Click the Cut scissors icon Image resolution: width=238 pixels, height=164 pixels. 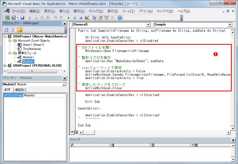(30, 18)
